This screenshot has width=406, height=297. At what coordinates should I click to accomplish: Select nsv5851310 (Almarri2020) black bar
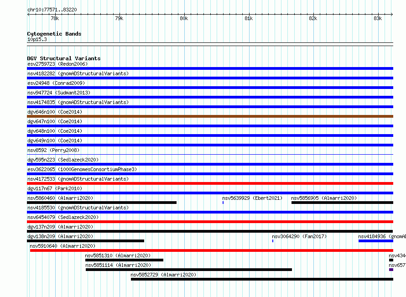click(124, 260)
